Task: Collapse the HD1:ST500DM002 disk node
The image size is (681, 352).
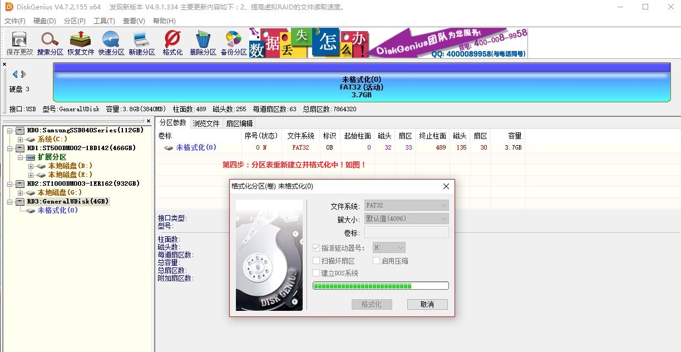Action: point(9,148)
